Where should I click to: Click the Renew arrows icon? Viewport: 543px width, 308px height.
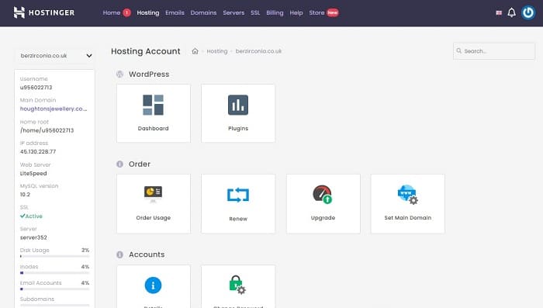[x=238, y=195]
